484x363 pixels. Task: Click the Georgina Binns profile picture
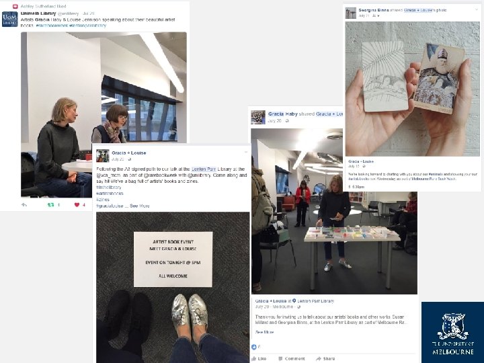point(351,13)
